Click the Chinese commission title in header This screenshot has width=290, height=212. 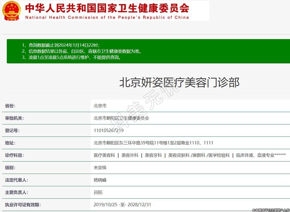coord(107,8)
